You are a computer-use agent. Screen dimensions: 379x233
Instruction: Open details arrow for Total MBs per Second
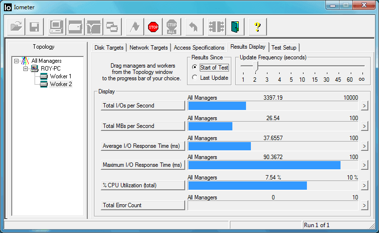(x=364, y=126)
